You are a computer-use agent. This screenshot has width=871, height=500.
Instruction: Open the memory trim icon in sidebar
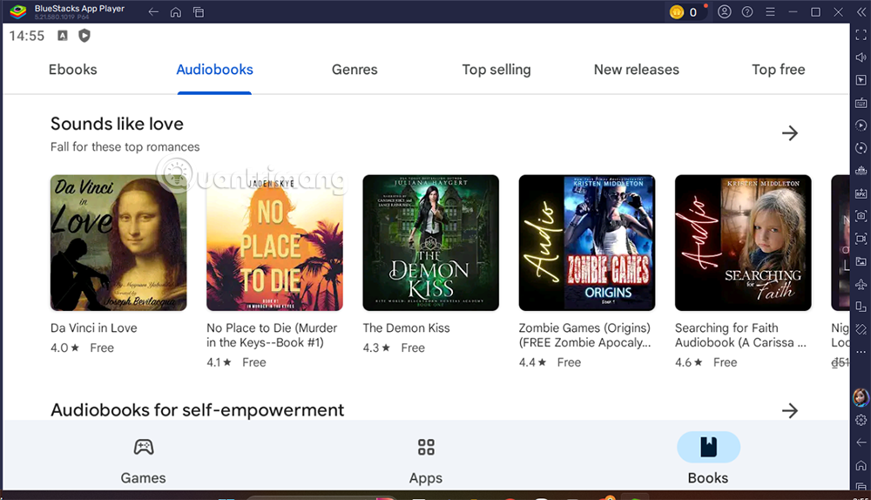click(861, 171)
